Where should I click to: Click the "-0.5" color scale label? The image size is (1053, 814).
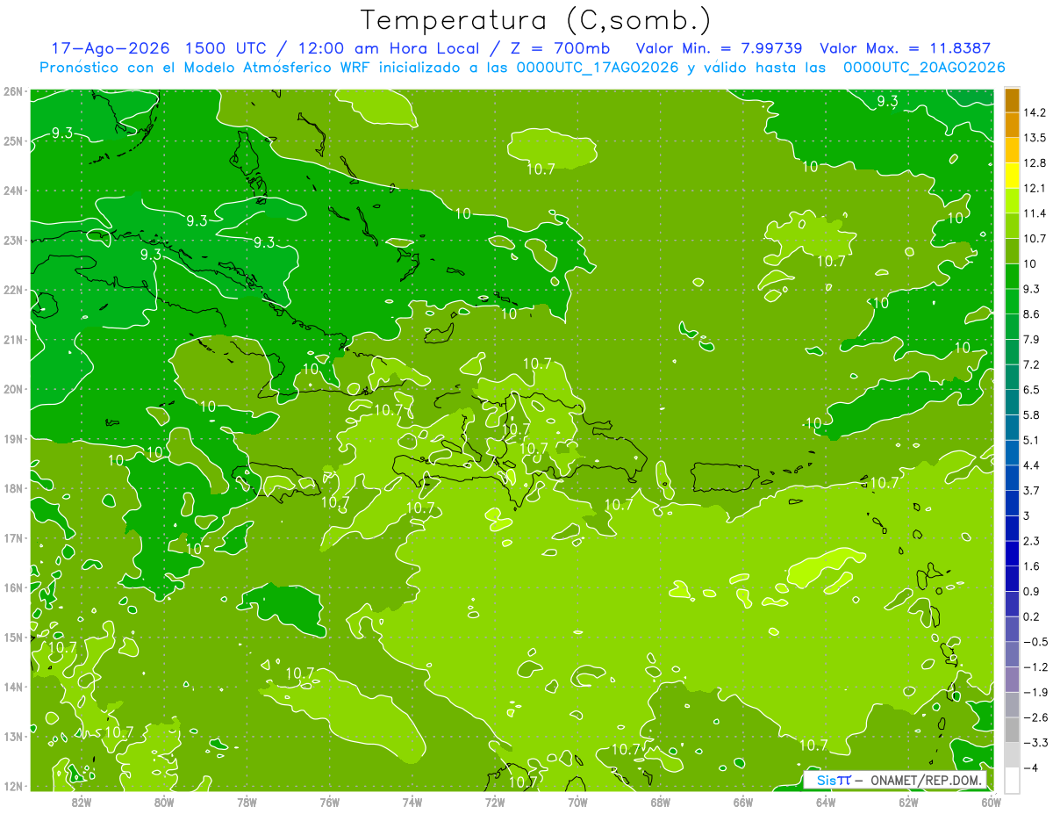[x=1035, y=642]
